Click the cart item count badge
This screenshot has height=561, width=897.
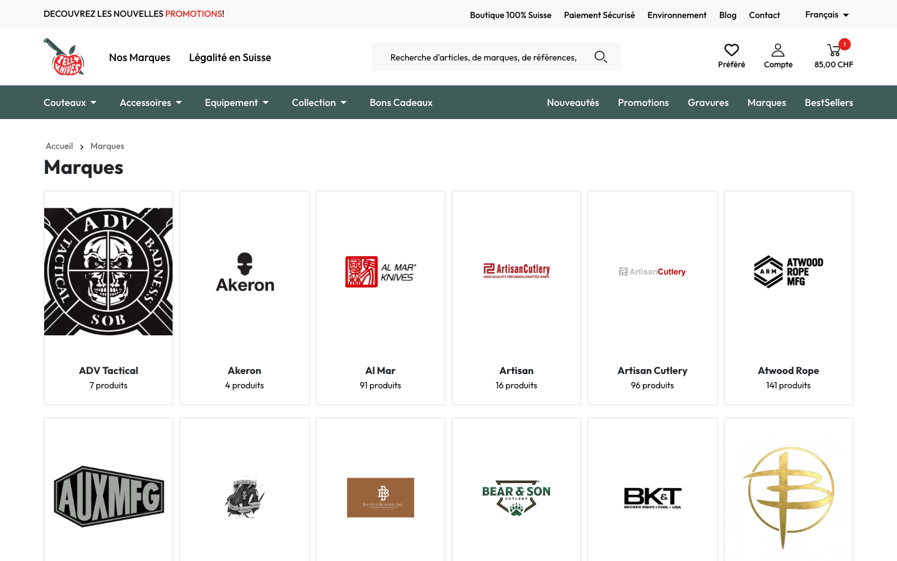[845, 44]
